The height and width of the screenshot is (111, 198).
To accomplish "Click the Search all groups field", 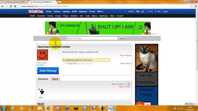I will tap(92, 38).
